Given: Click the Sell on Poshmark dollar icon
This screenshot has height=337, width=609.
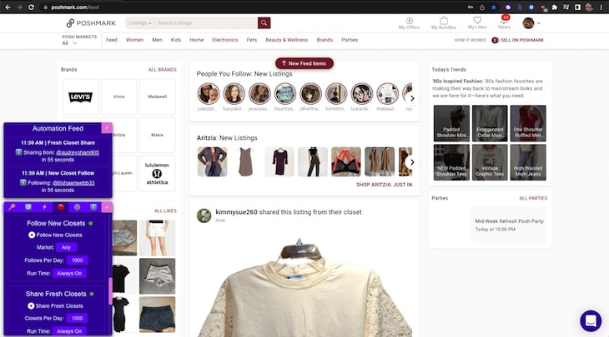Looking at the screenshot, I should coord(495,40).
